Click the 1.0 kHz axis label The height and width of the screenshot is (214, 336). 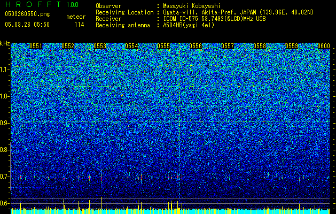(4, 96)
